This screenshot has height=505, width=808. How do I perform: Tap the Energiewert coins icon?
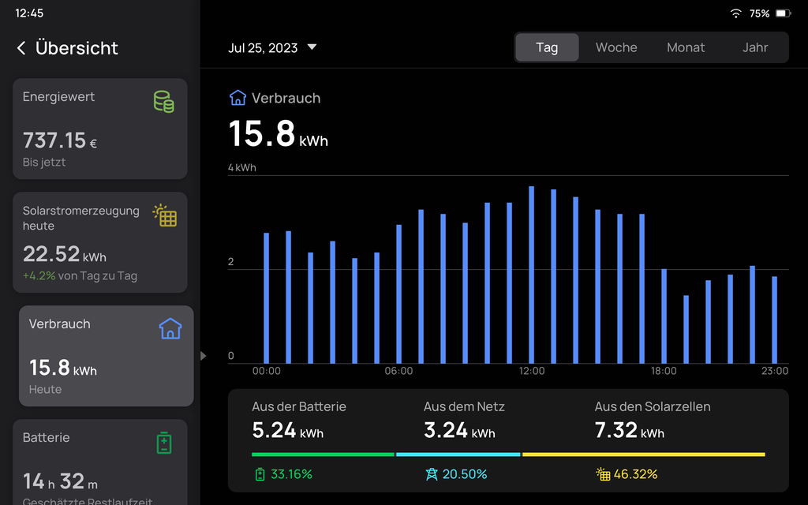point(163,101)
